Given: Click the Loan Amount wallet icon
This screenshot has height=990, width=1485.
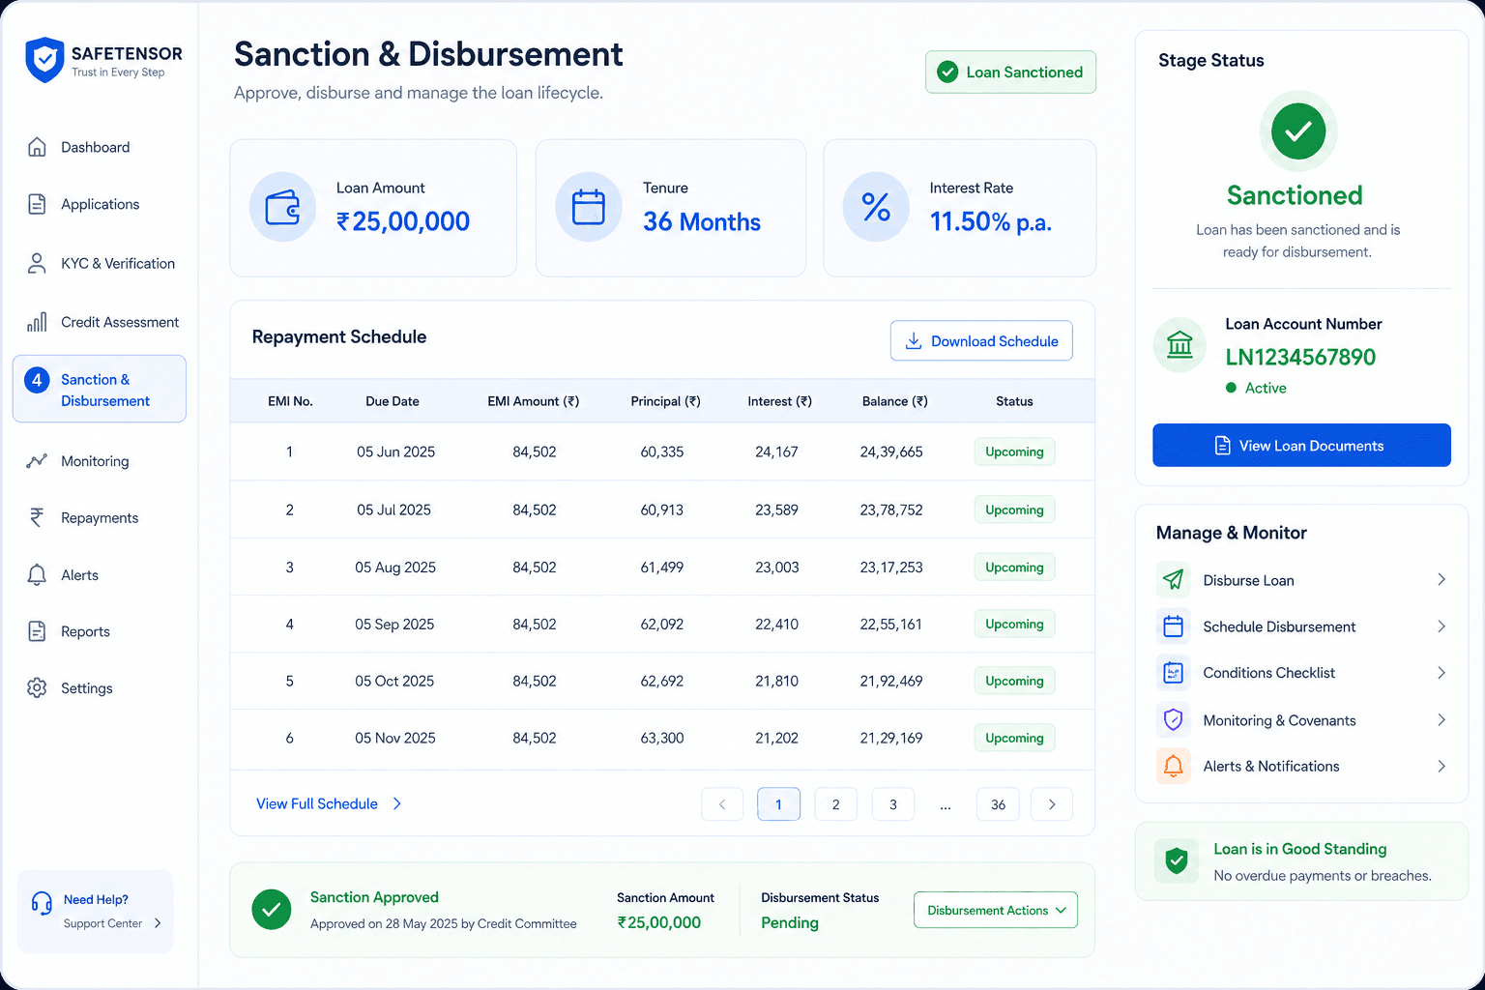Looking at the screenshot, I should click(282, 207).
